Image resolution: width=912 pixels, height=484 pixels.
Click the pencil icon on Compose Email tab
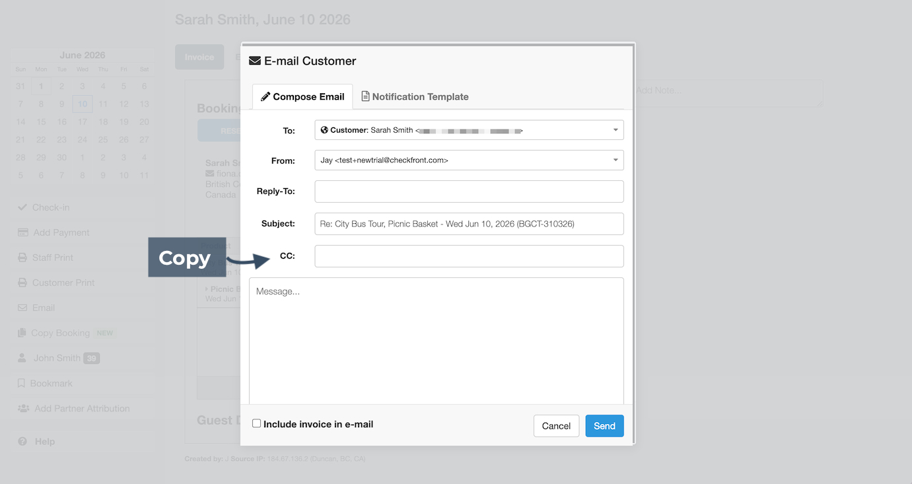265,96
